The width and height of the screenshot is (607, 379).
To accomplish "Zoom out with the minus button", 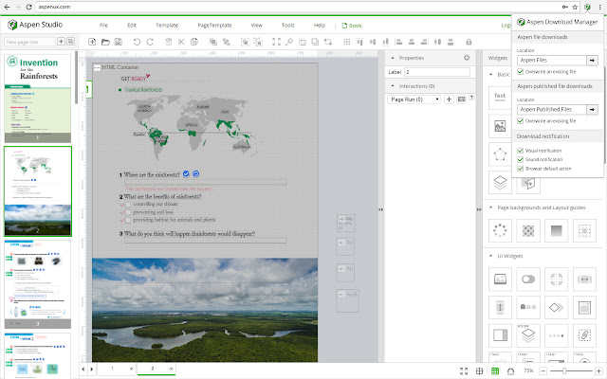I will pos(543,370).
